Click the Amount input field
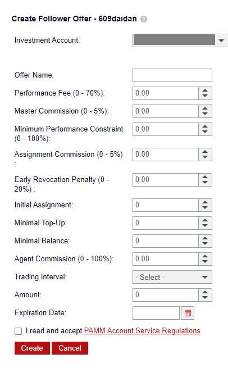228x372 pixels. tap(166, 295)
